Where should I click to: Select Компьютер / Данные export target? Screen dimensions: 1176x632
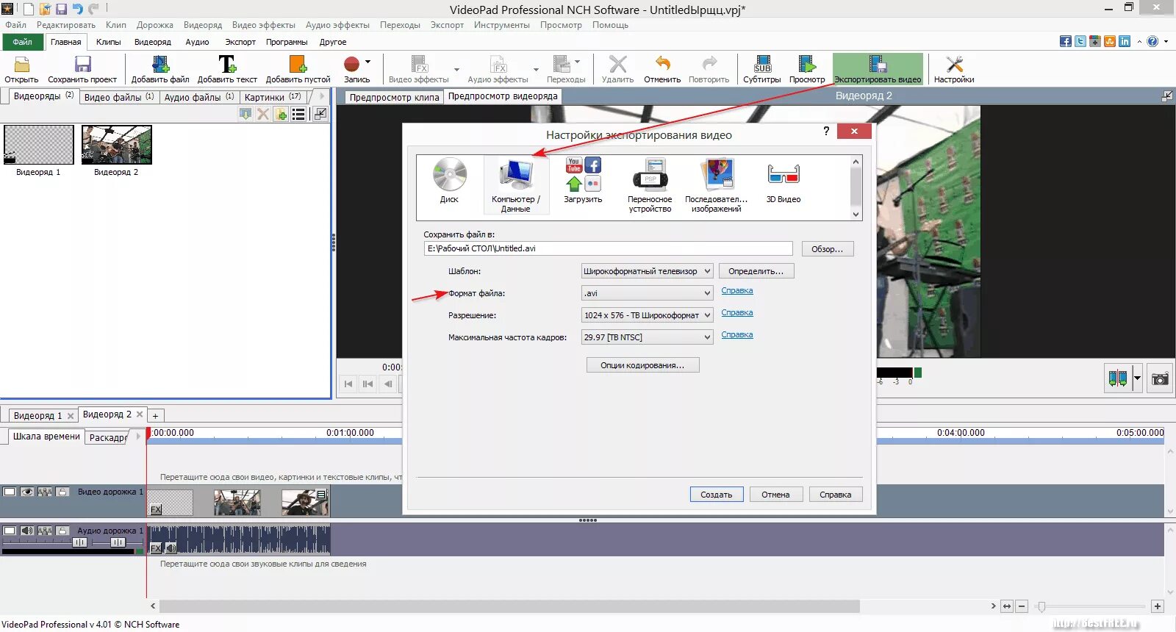[516, 185]
